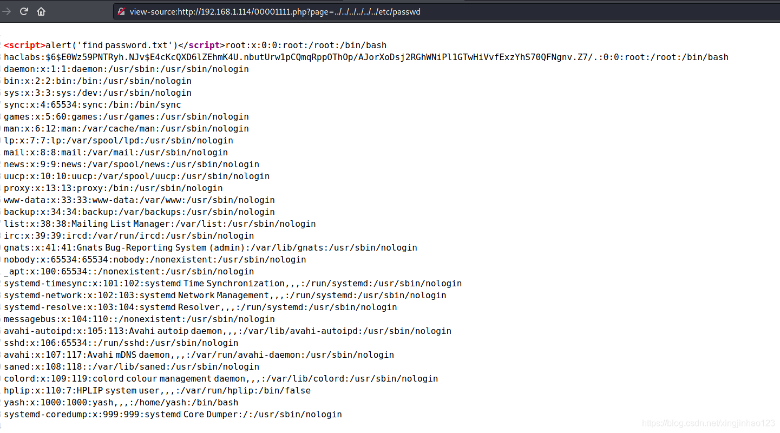Click the view-source URL address field

pyautogui.click(x=447, y=11)
